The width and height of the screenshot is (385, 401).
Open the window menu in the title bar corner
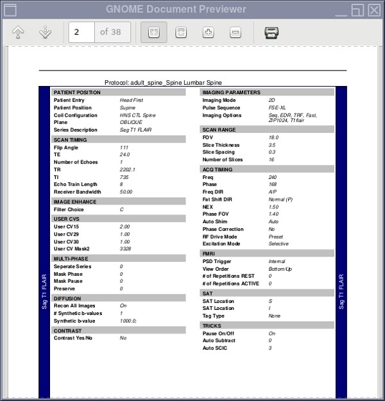coord(10,9)
